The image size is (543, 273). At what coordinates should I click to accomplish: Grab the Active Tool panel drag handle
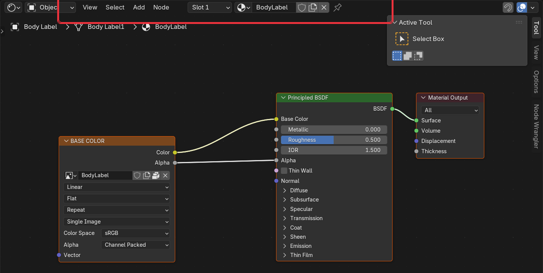tap(519, 22)
